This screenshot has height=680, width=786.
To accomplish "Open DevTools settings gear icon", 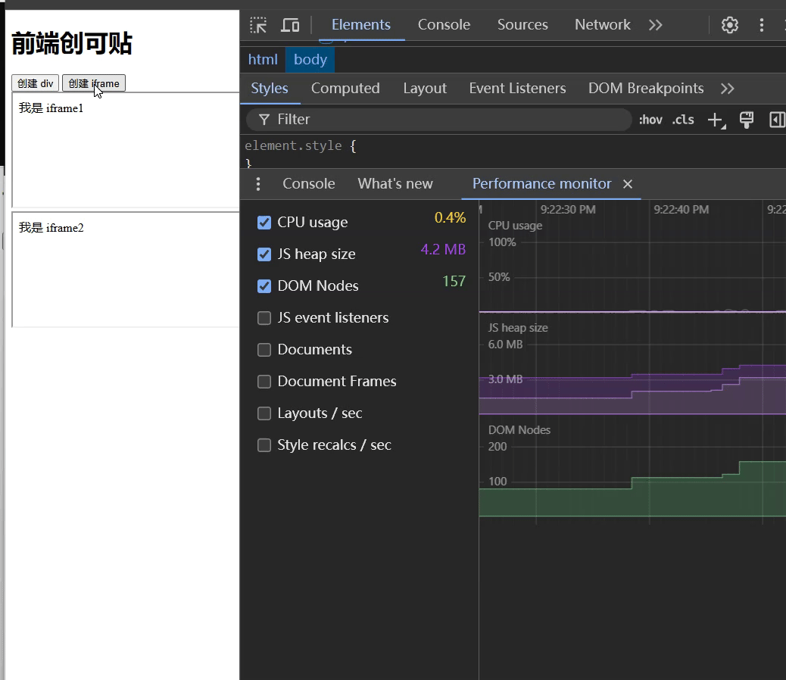I will coord(729,24).
